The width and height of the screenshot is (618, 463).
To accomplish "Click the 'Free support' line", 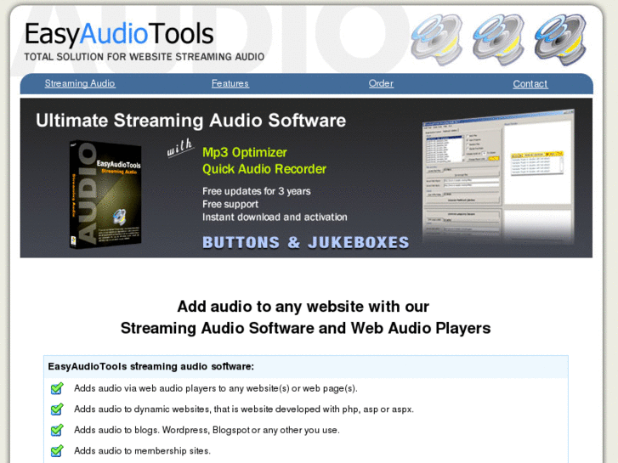I will pyautogui.click(x=230, y=204).
